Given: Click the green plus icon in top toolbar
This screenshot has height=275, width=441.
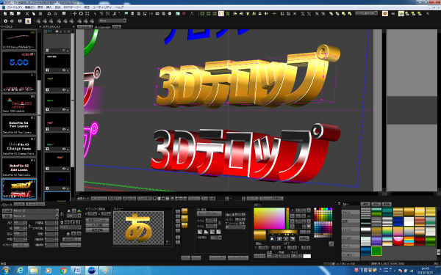Looking at the screenshot, I should (x=274, y=13).
